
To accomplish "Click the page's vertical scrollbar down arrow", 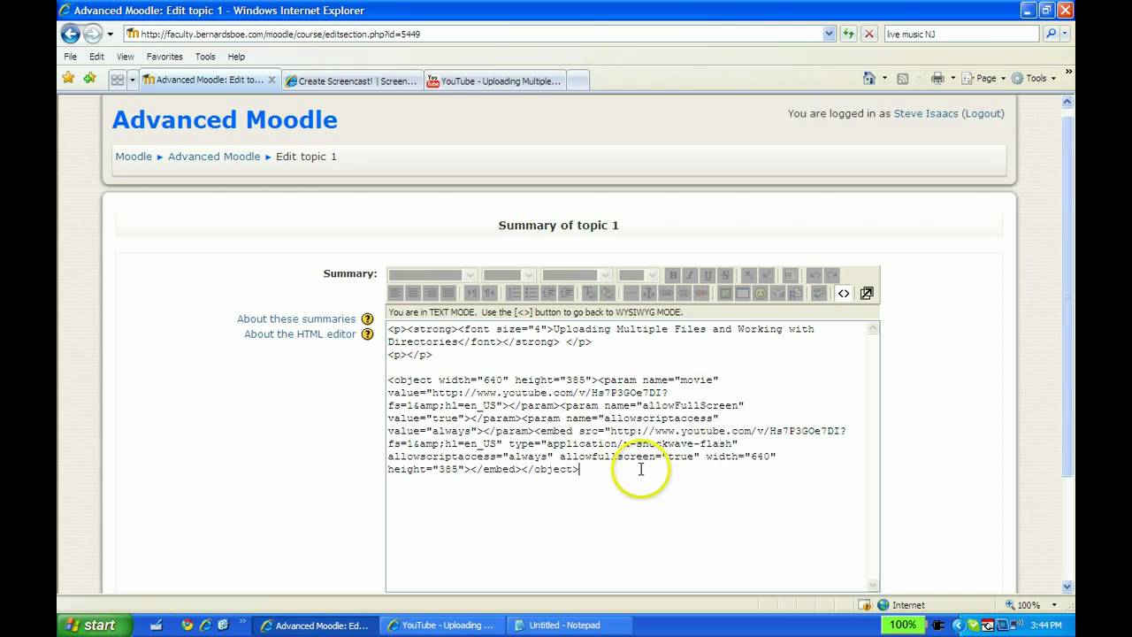I will pos(1067,586).
